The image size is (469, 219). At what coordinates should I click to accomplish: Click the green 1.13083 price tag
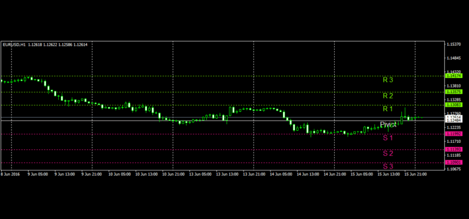point(454,105)
